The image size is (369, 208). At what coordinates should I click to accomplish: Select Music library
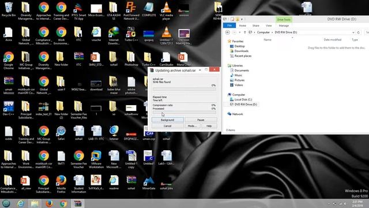point(238,75)
